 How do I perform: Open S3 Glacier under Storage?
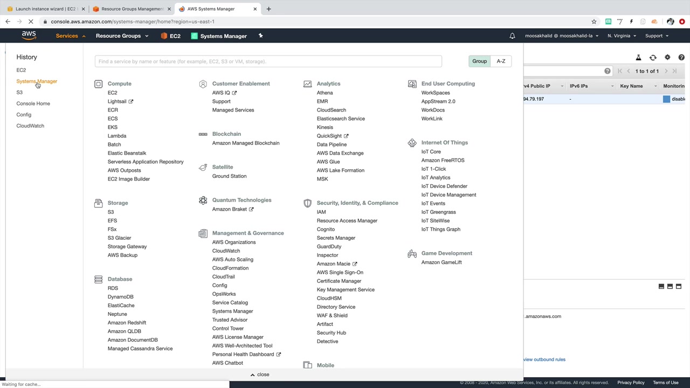pos(119,238)
